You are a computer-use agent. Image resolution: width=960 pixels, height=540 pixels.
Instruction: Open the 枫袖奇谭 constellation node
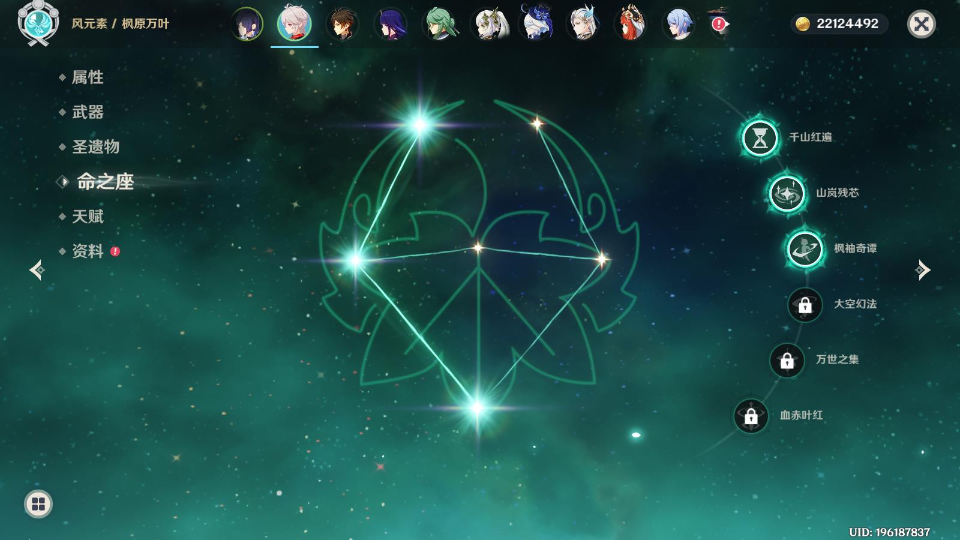pos(805,248)
